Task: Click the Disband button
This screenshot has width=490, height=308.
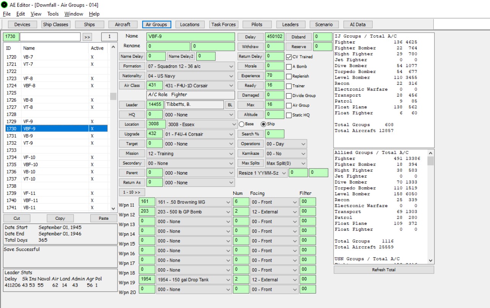Action: (x=298, y=37)
